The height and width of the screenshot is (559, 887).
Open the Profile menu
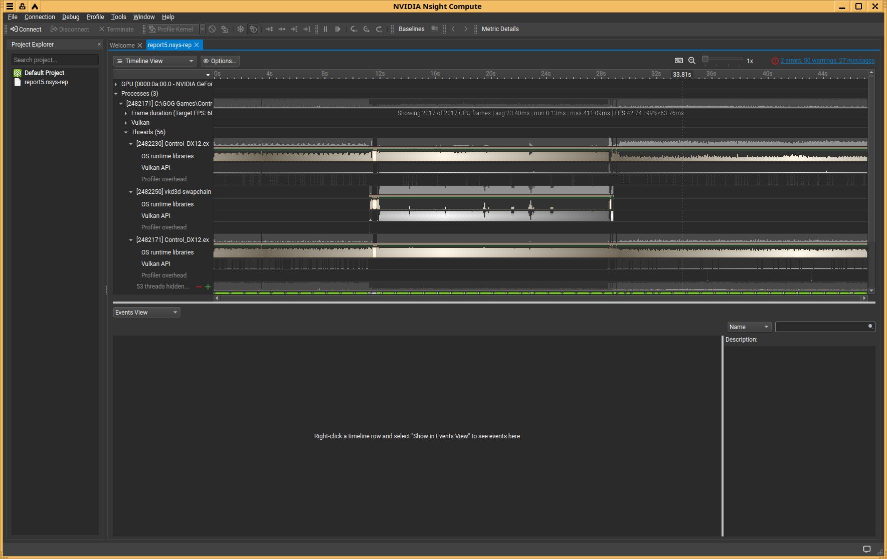[x=95, y=17]
